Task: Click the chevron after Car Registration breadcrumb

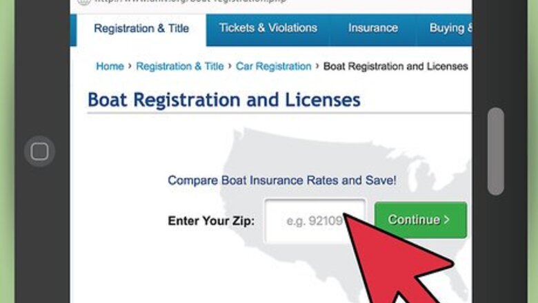Action: (317, 67)
